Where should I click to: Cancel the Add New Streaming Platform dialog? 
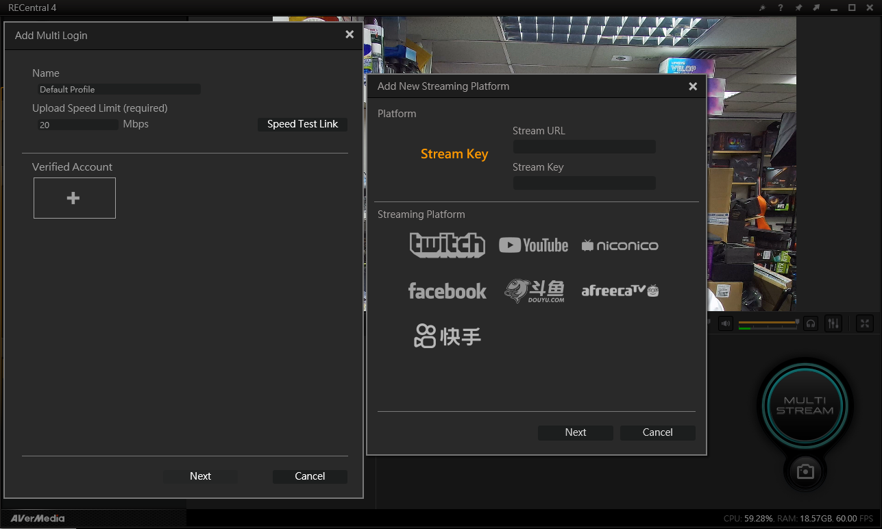(658, 432)
